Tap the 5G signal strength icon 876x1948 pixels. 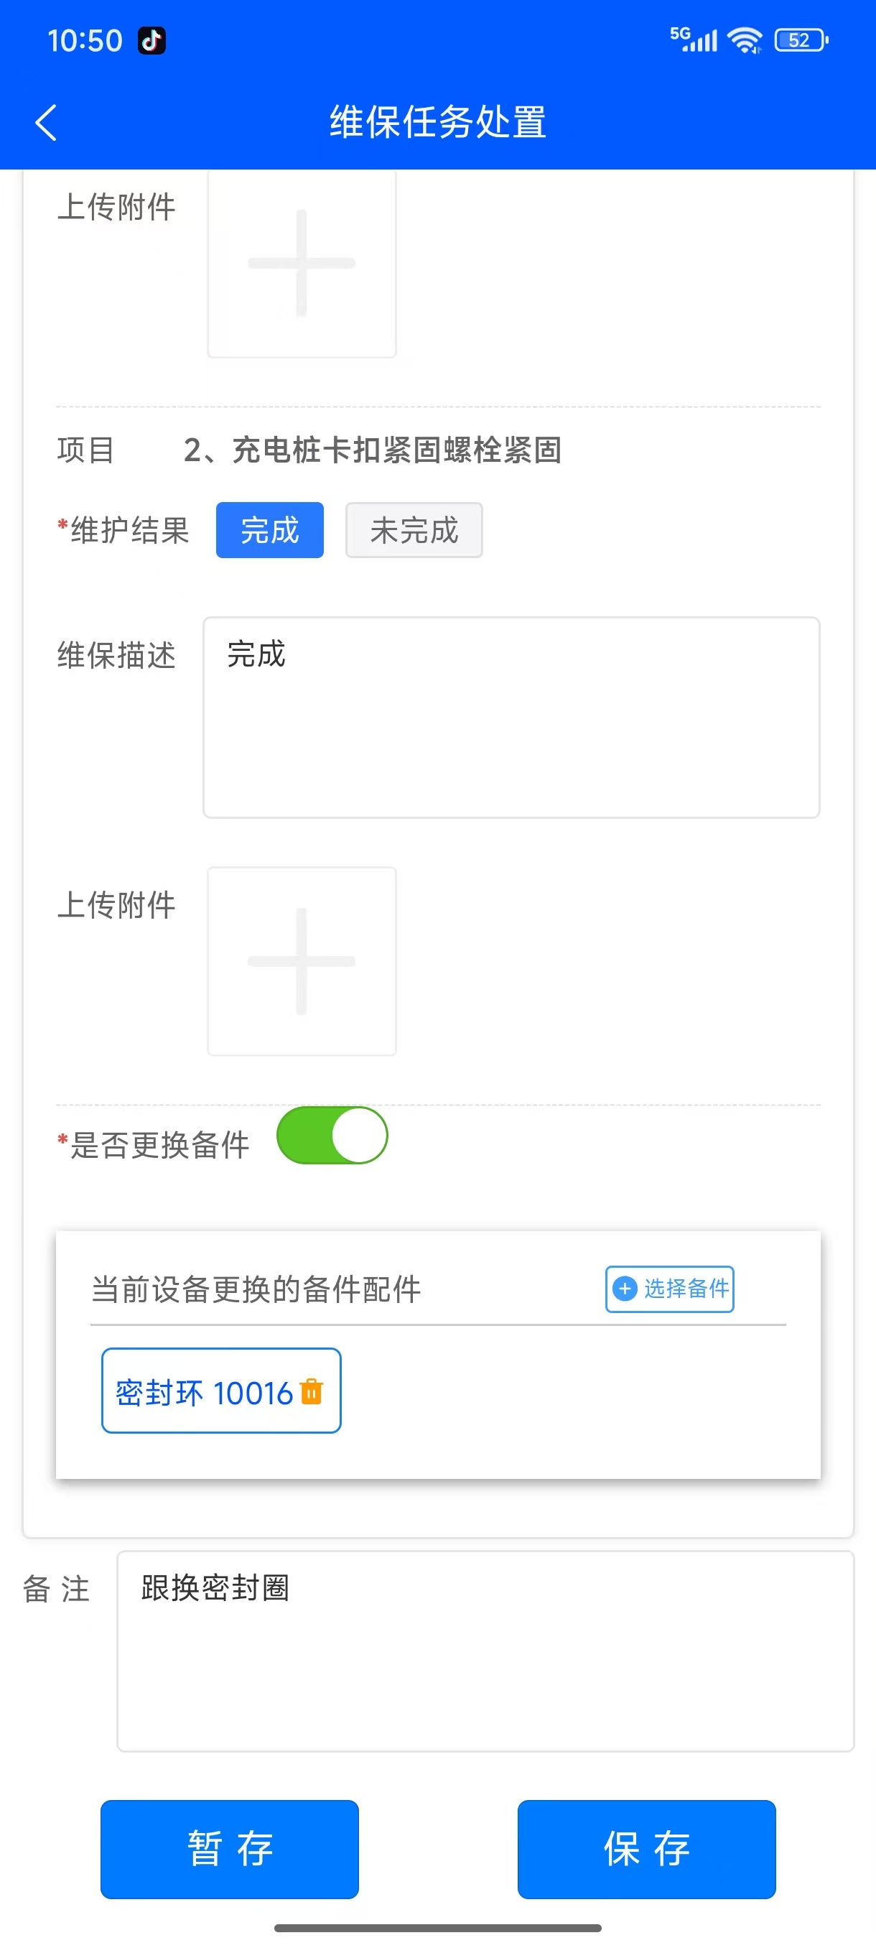(693, 39)
